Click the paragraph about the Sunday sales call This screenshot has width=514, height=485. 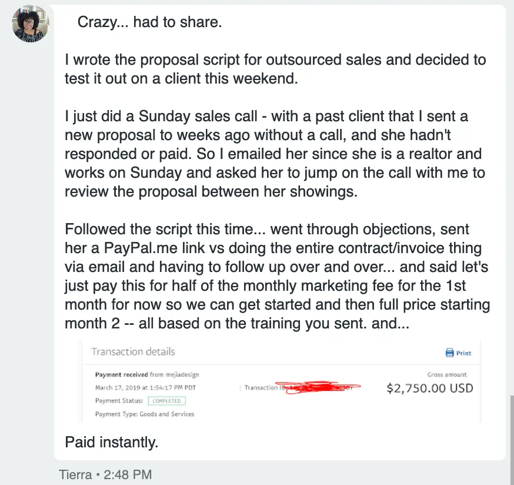click(273, 154)
